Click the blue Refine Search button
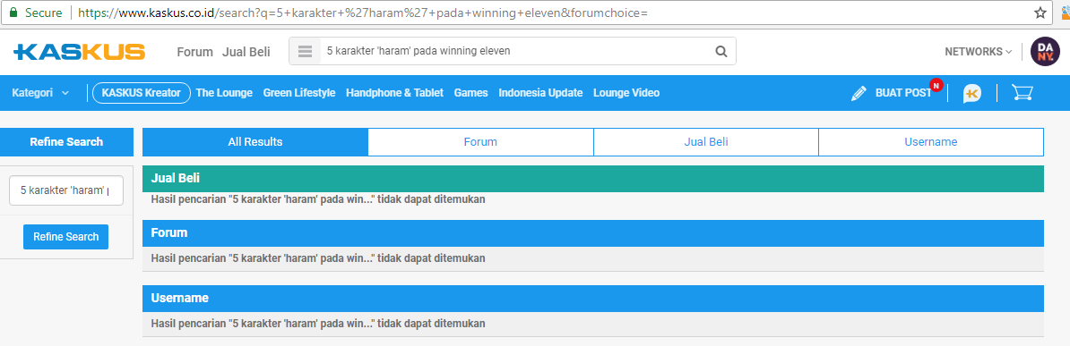Image resolution: width=1070 pixels, height=346 pixels. coord(65,236)
